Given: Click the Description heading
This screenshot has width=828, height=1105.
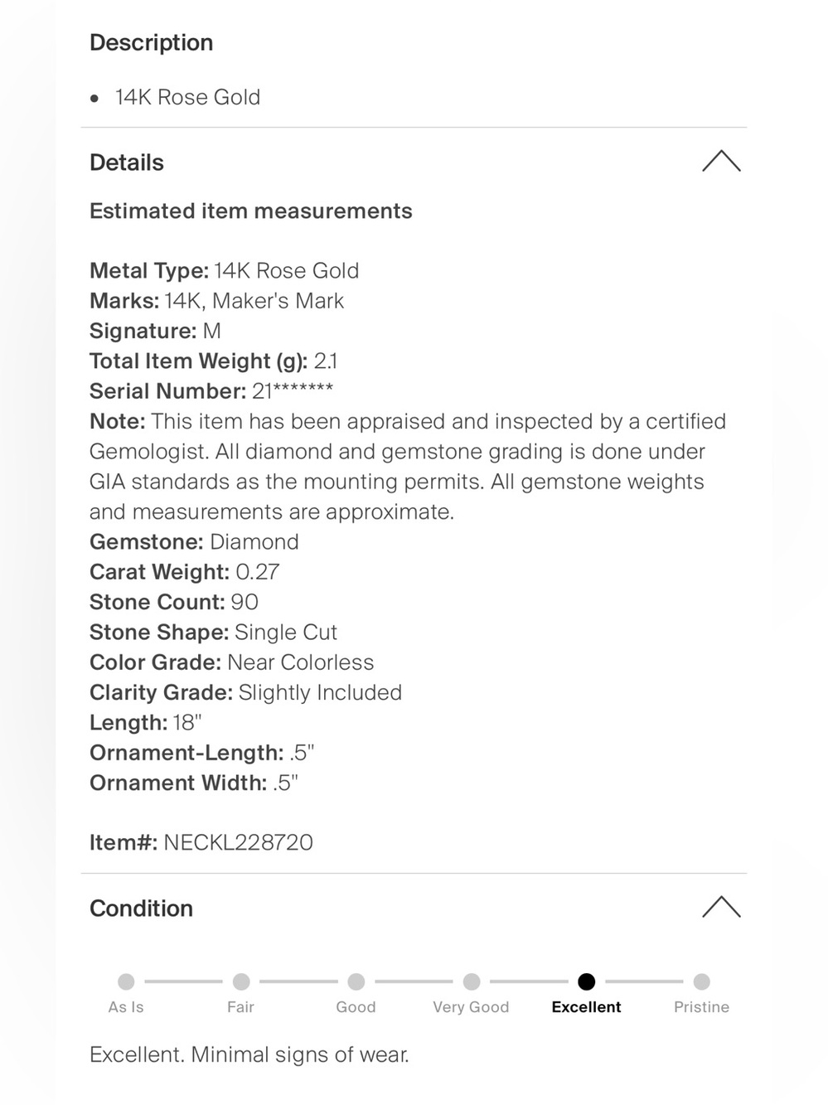Looking at the screenshot, I should [152, 42].
